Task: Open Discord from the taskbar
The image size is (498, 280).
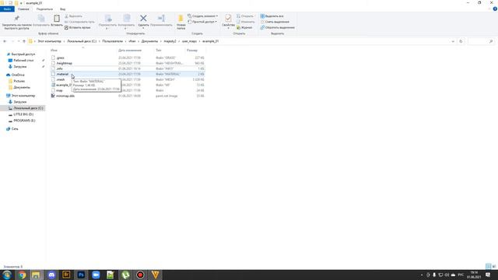Action: coord(51,275)
